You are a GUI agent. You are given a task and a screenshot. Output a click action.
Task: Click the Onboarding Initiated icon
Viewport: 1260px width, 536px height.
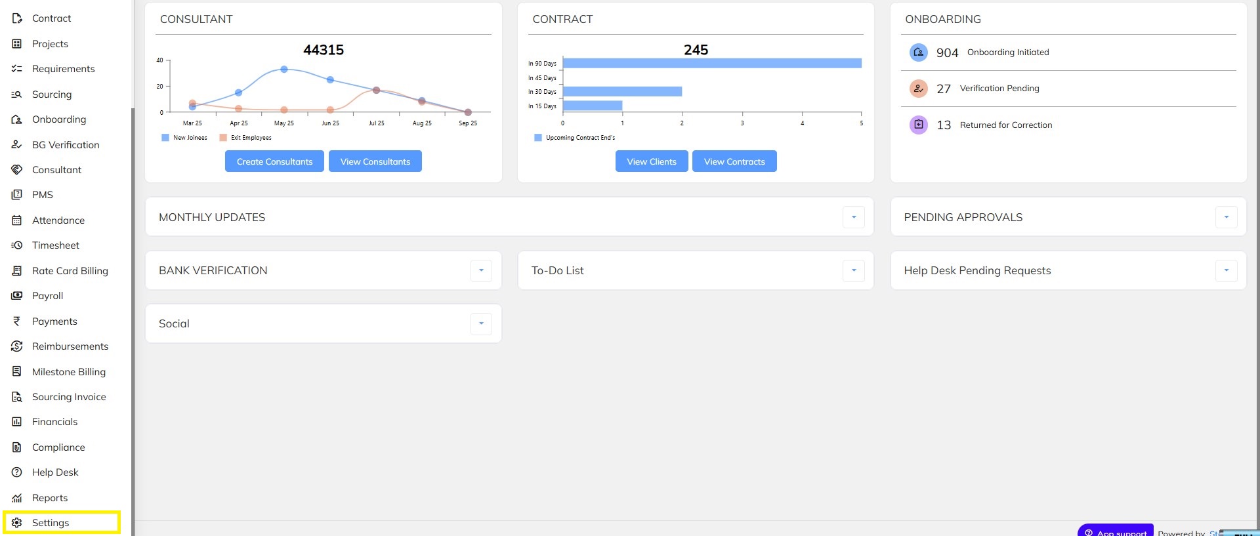(x=919, y=52)
